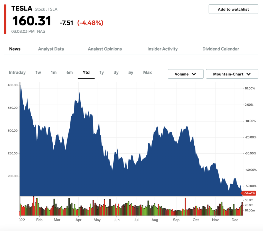Screen dimensions: 263x231
Task: Click the 250.00 price axis label
Action: tap(13, 153)
